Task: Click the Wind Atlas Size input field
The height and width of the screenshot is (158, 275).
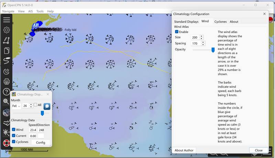Action: click(x=195, y=37)
